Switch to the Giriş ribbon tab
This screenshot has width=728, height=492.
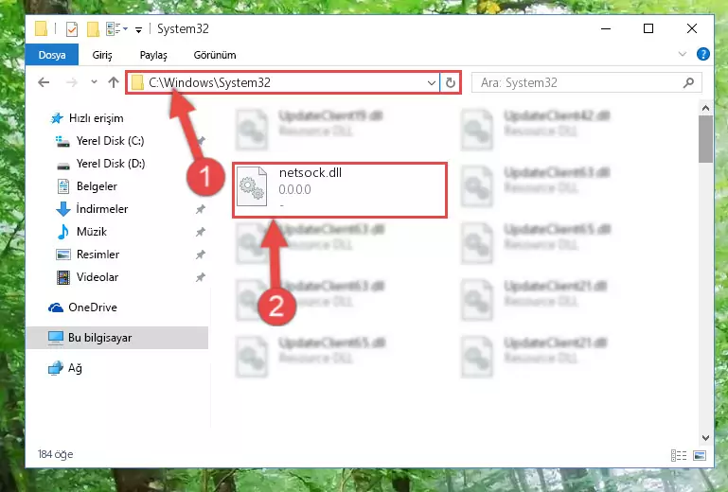click(102, 55)
